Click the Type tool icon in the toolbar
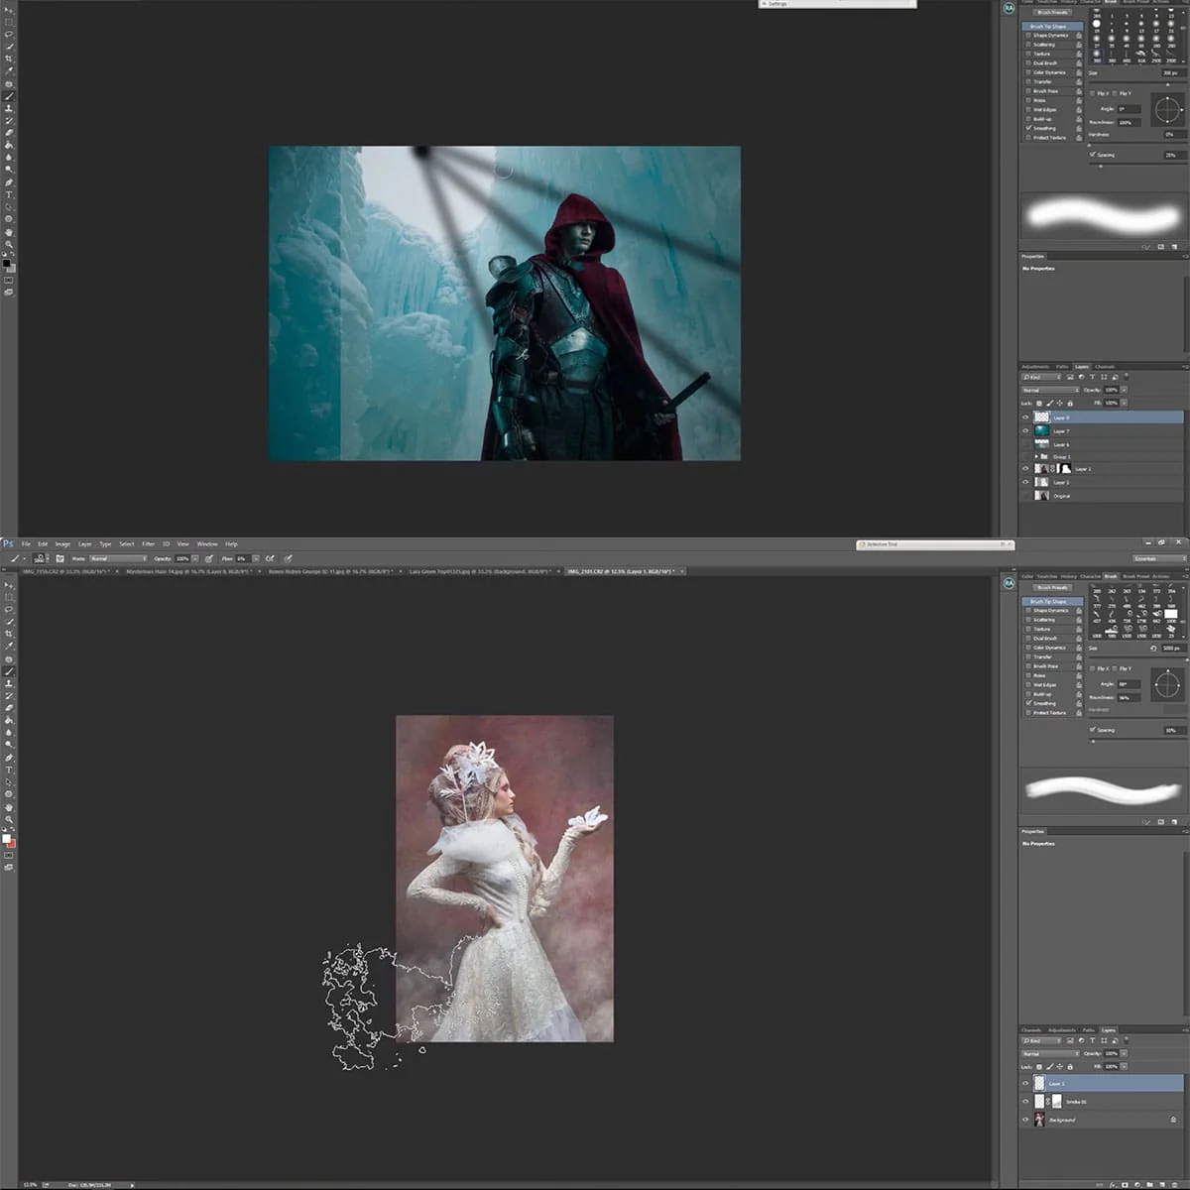This screenshot has height=1190, width=1190. (9, 770)
